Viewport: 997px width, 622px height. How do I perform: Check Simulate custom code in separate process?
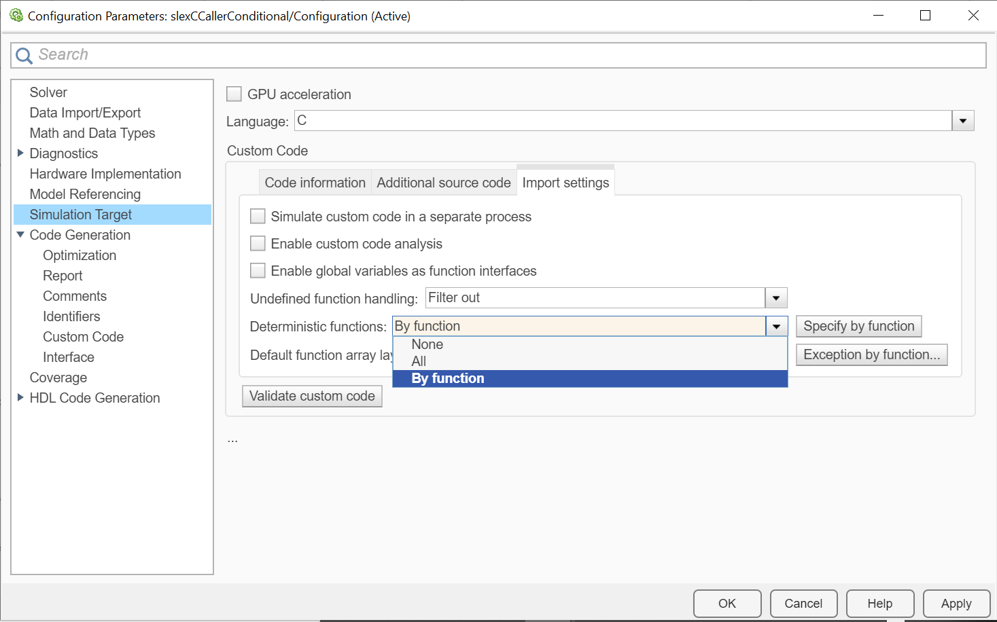(x=258, y=217)
